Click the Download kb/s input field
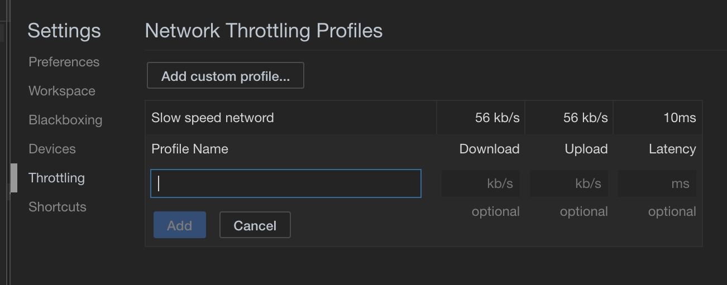The image size is (727, 285). (x=481, y=183)
